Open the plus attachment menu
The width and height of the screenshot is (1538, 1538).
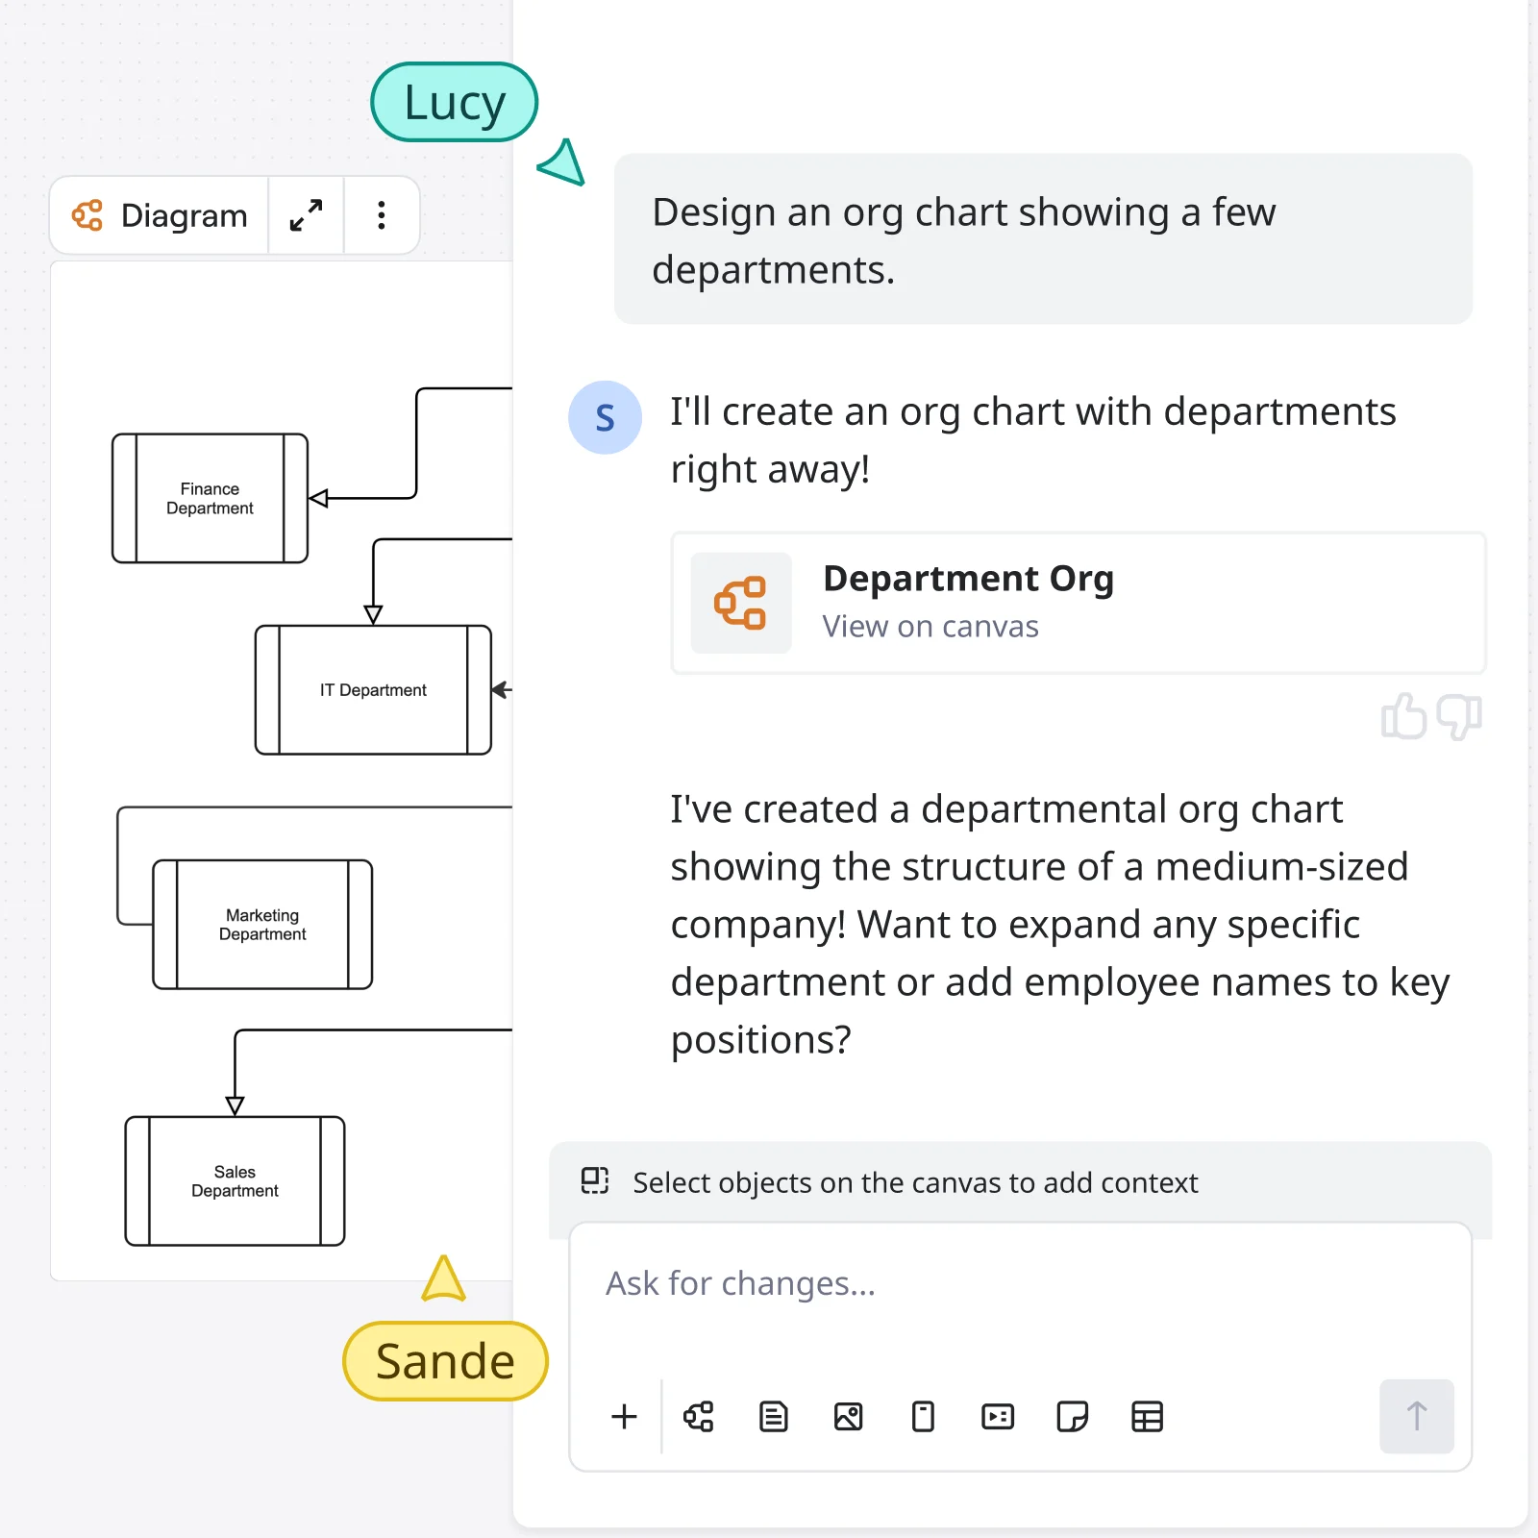625,1417
